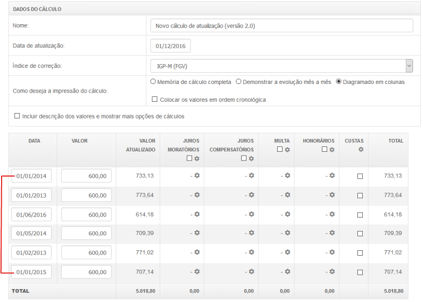Check Custas box for row 01/06/2016
Viewport: 423px width, 302px height.
pyautogui.click(x=360, y=215)
